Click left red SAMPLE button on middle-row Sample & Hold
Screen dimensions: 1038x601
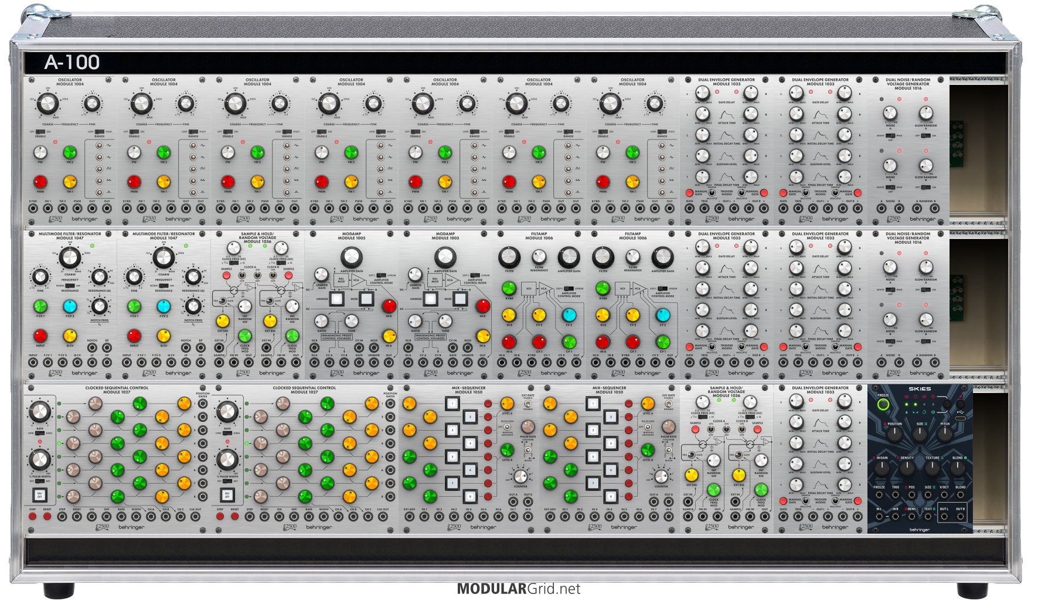click(x=226, y=275)
